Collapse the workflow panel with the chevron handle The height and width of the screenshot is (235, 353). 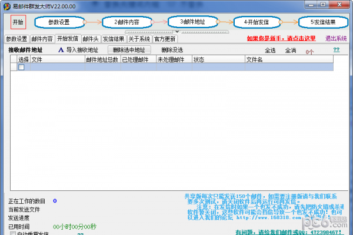pyautogui.click(x=177, y=32)
